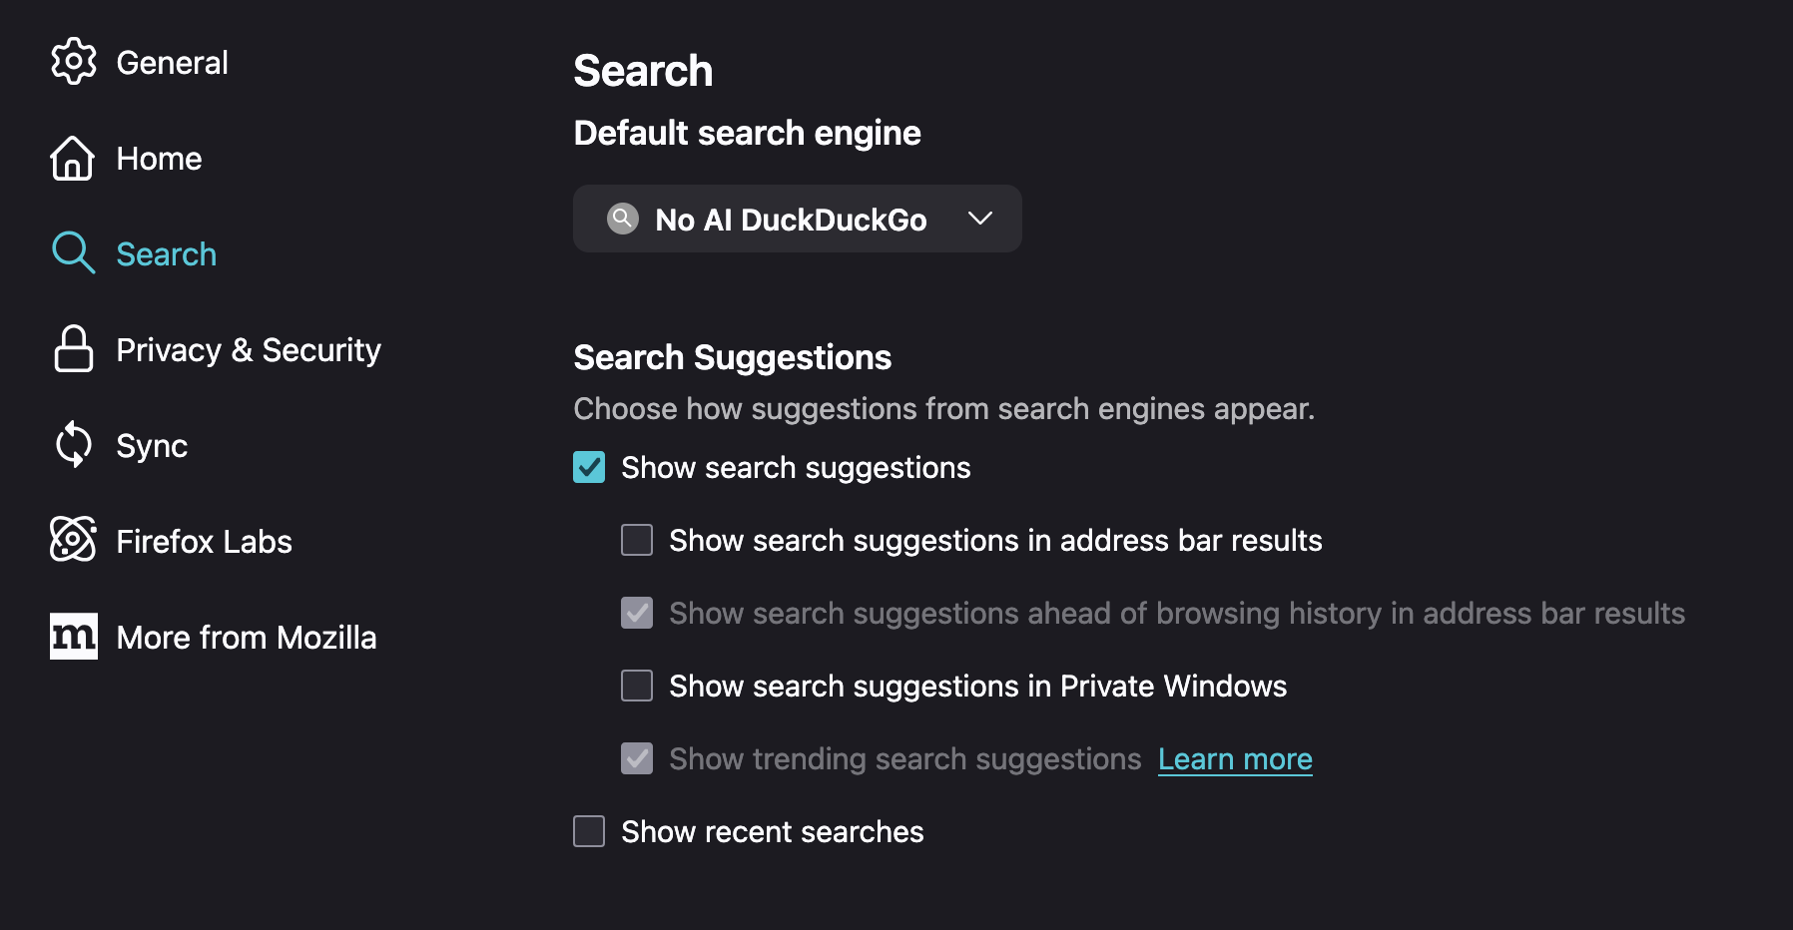Enable suggestions in address bar results
The height and width of the screenshot is (930, 1793).
point(637,540)
